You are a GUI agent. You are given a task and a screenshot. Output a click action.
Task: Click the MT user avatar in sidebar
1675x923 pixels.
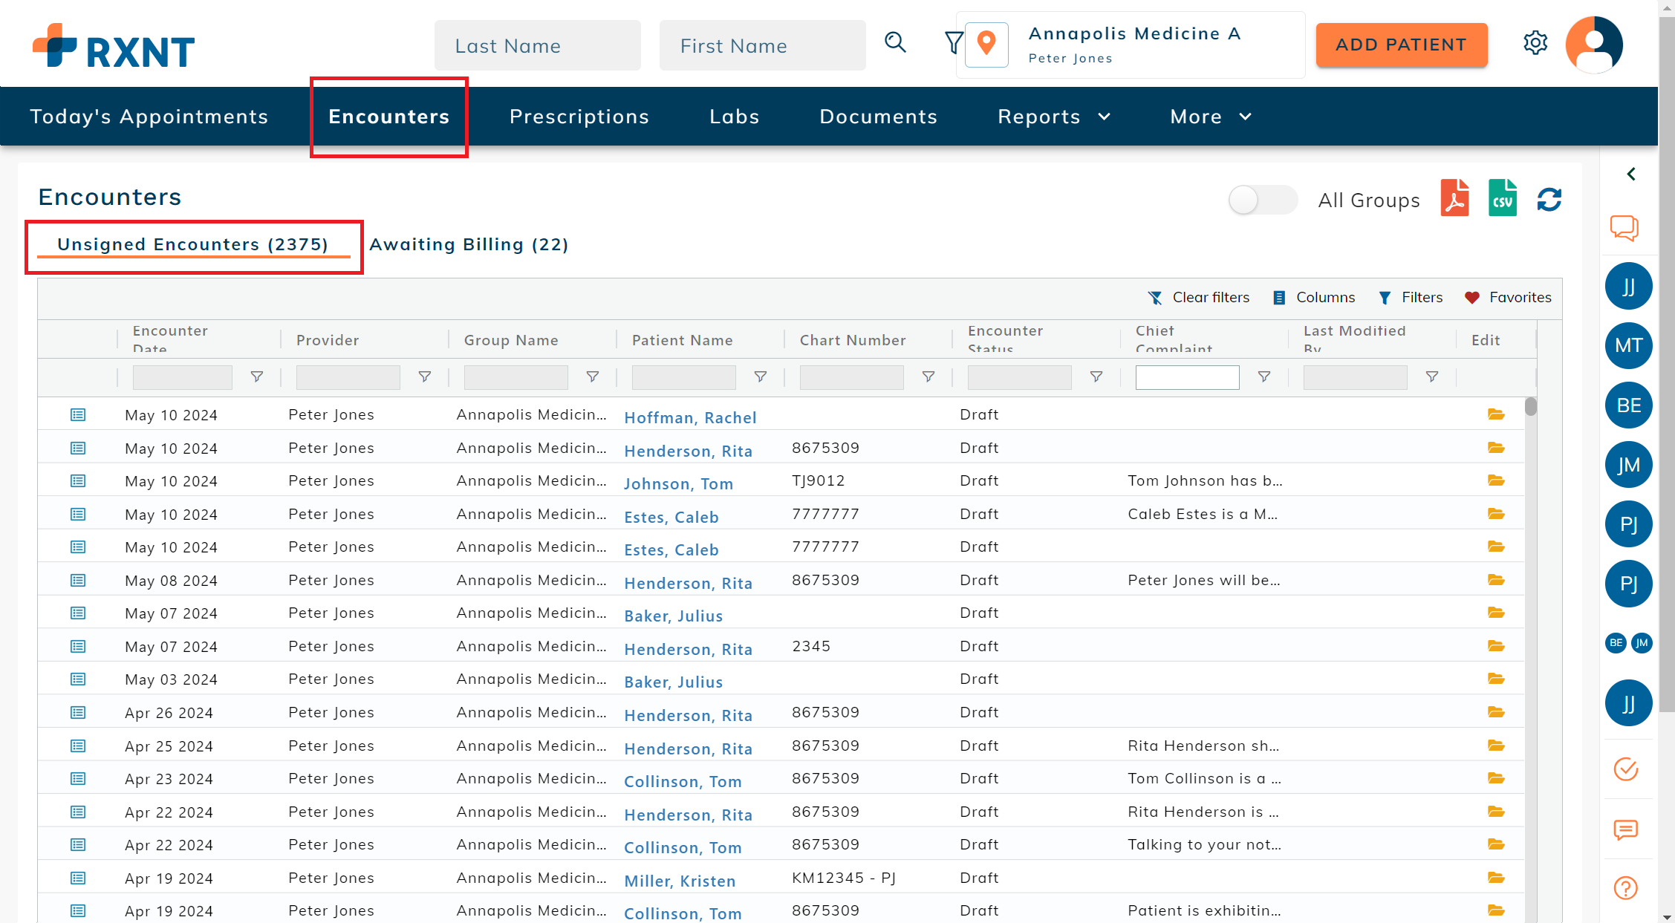coord(1627,345)
